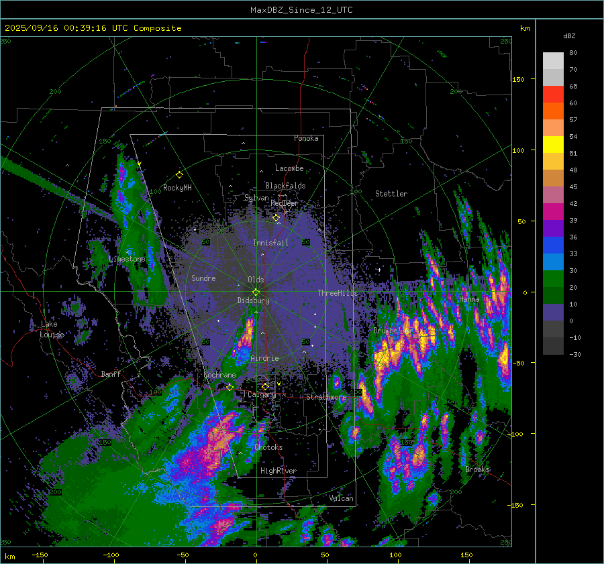Pick the light grey 70-80 dBZ swatch
This screenshot has width=604, height=564.
(553, 61)
